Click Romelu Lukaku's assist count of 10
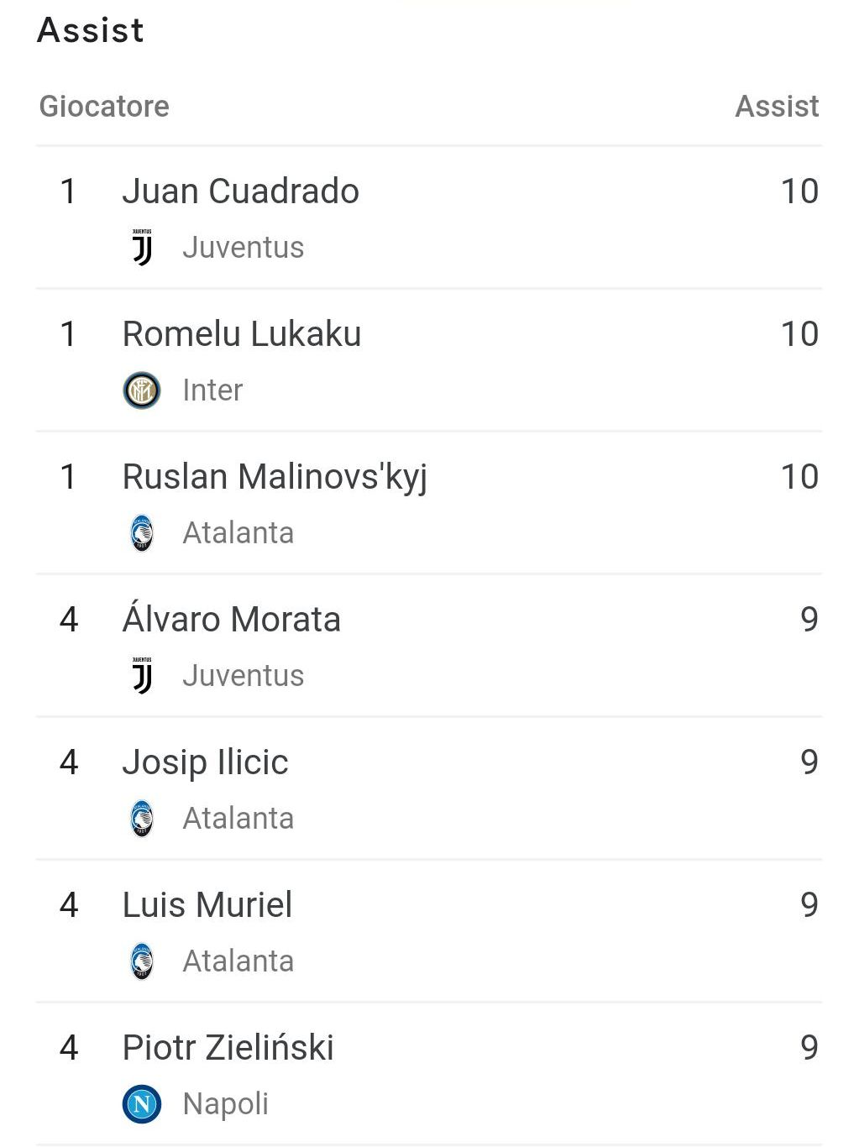Screen dimensions: 854x1147 click(x=799, y=334)
